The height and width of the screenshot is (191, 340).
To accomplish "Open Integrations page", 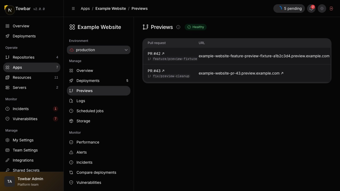I will click(32, 160).
